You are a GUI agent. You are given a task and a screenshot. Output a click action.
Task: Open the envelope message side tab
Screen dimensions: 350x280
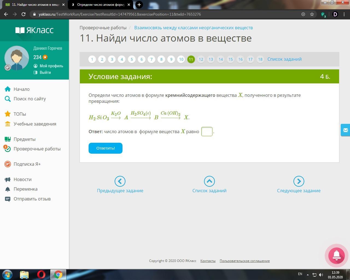[x=345, y=130]
